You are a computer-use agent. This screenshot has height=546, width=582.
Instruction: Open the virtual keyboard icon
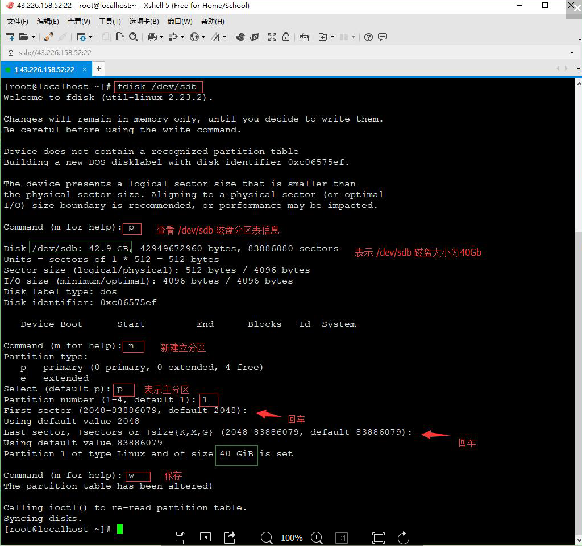[x=304, y=37]
